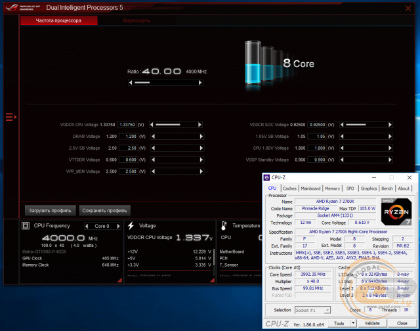420x331 pixels.
Task: Increase DRAM Voltage right arrow
Action: 201,137
